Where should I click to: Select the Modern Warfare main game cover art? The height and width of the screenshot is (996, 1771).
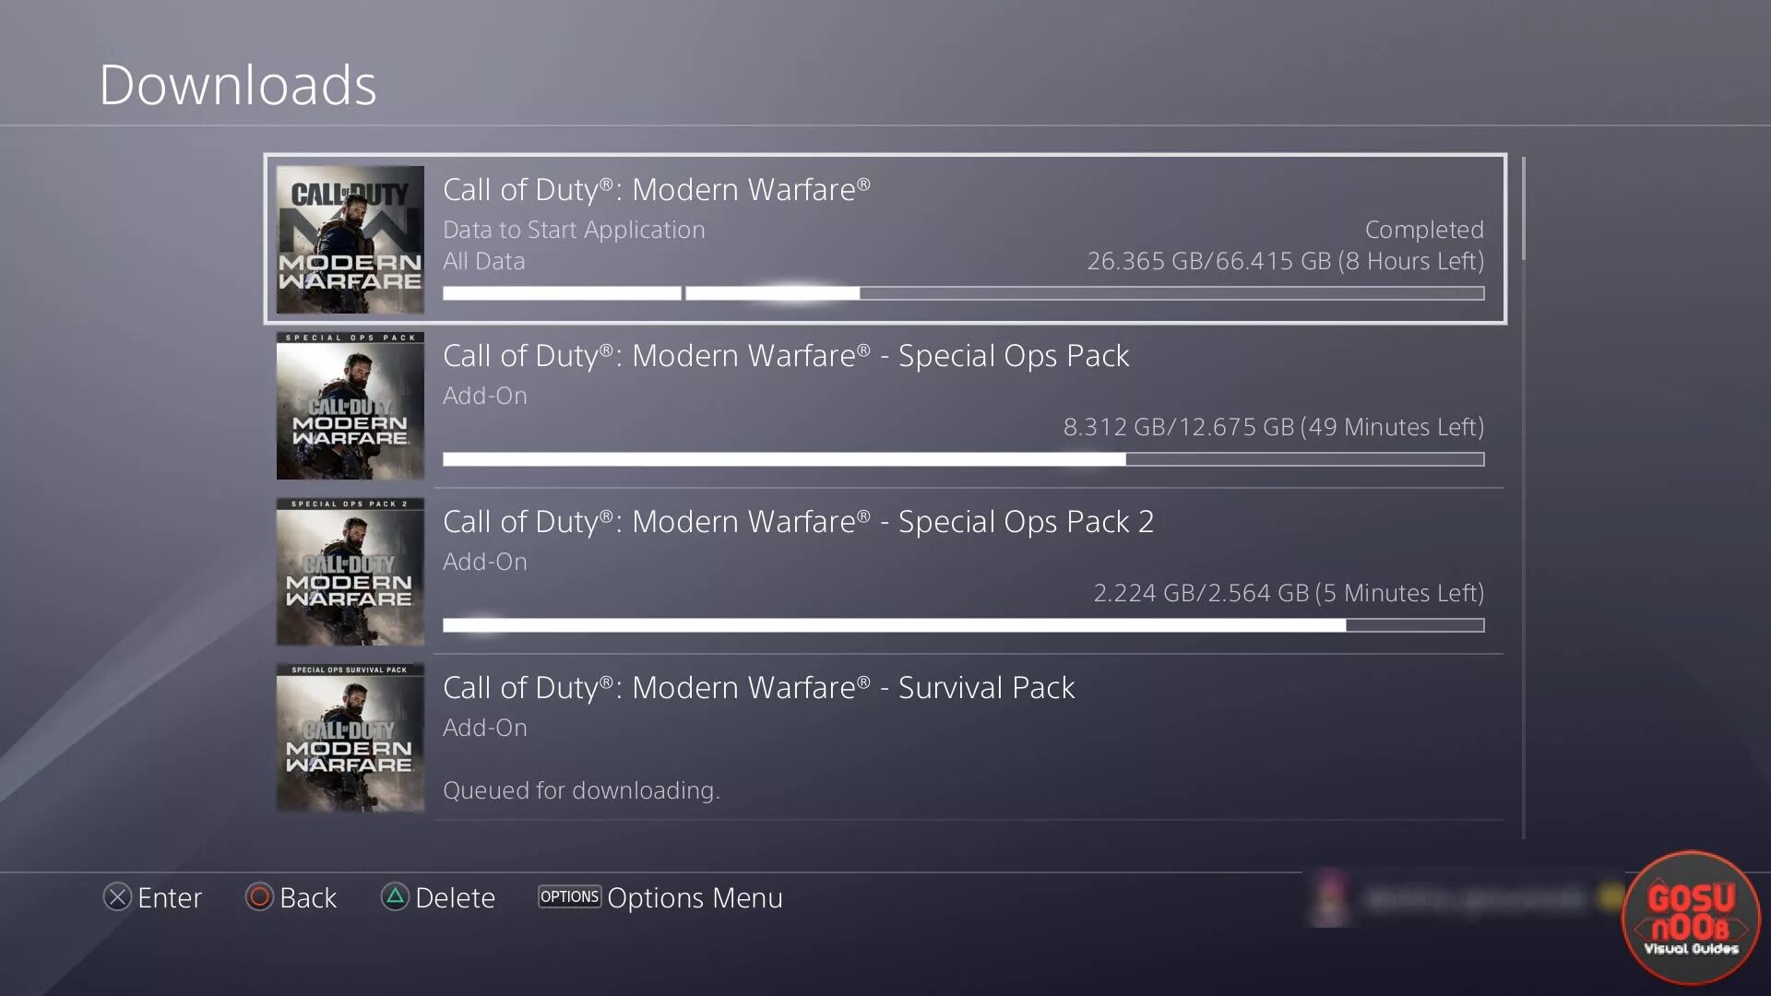click(351, 240)
